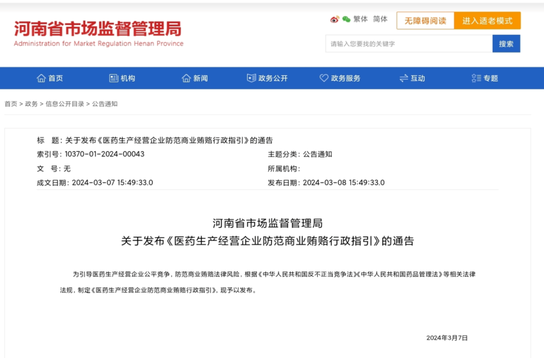Image resolution: width=544 pixels, height=358 pixels.
Task: Click the list icon beside 专题
Action: 477,78
